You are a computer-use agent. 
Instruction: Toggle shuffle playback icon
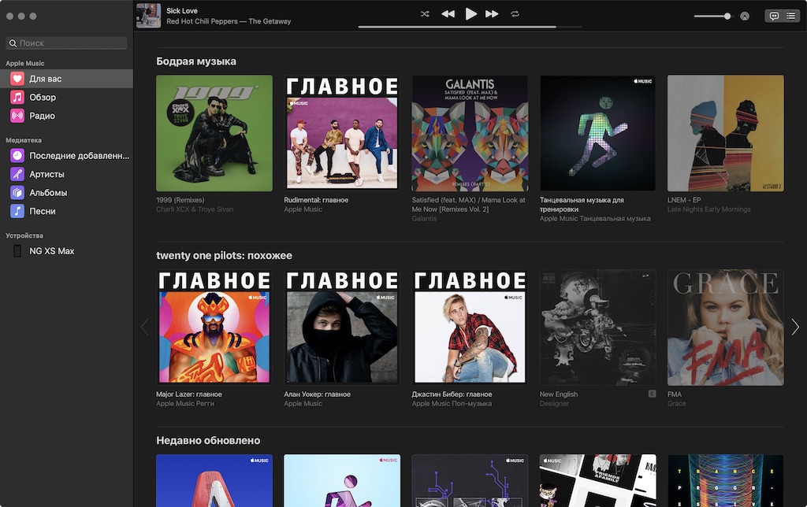pos(425,14)
